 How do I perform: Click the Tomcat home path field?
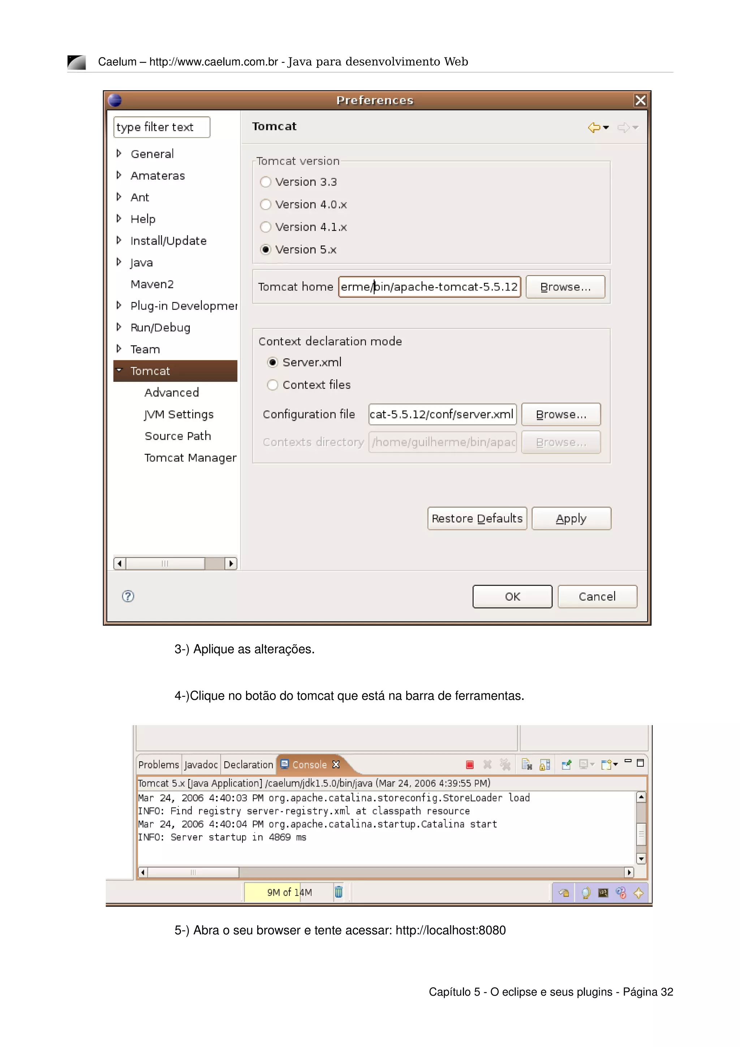tap(430, 287)
